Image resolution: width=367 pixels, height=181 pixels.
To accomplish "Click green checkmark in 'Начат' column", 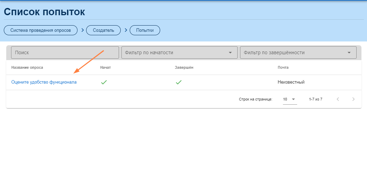I will 103,82.
